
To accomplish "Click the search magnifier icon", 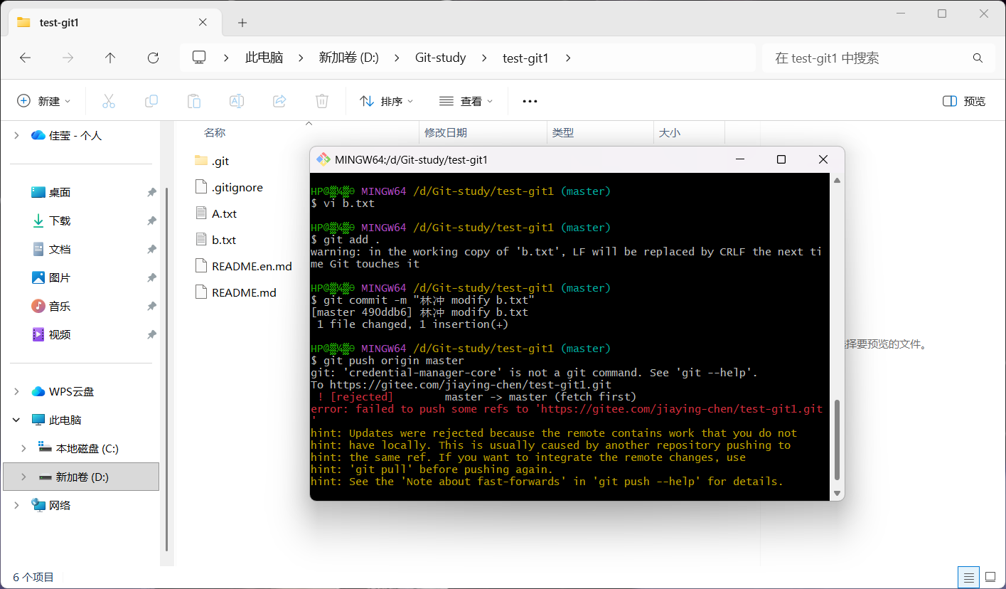I will point(978,58).
